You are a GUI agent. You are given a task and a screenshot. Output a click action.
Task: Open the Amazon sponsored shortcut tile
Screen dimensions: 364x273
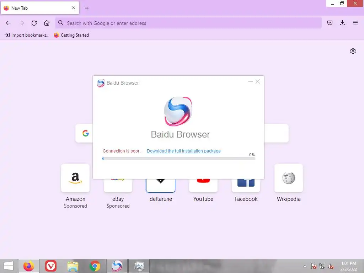point(75,178)
